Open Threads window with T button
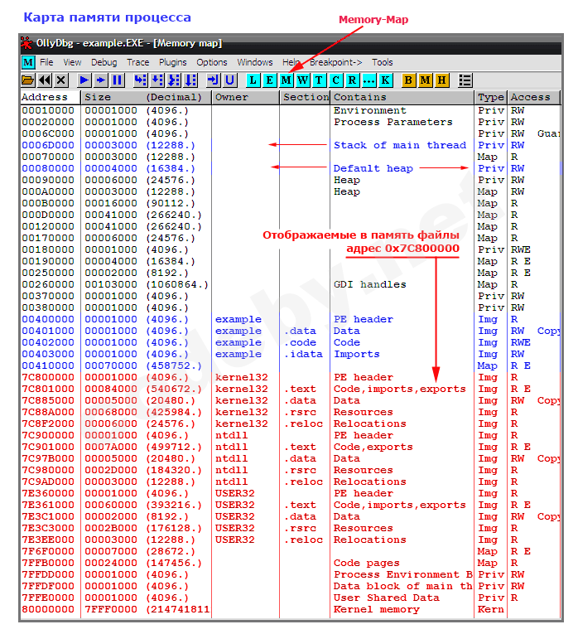Screen dimensions: 578x634 coord(319,80)
